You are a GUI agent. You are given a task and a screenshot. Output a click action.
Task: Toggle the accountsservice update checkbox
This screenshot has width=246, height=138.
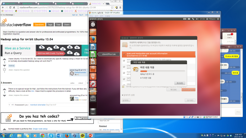click(x=124, y=55)
